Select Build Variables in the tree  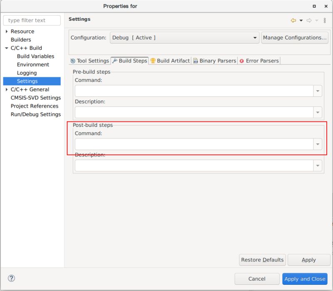click(35, 56)
